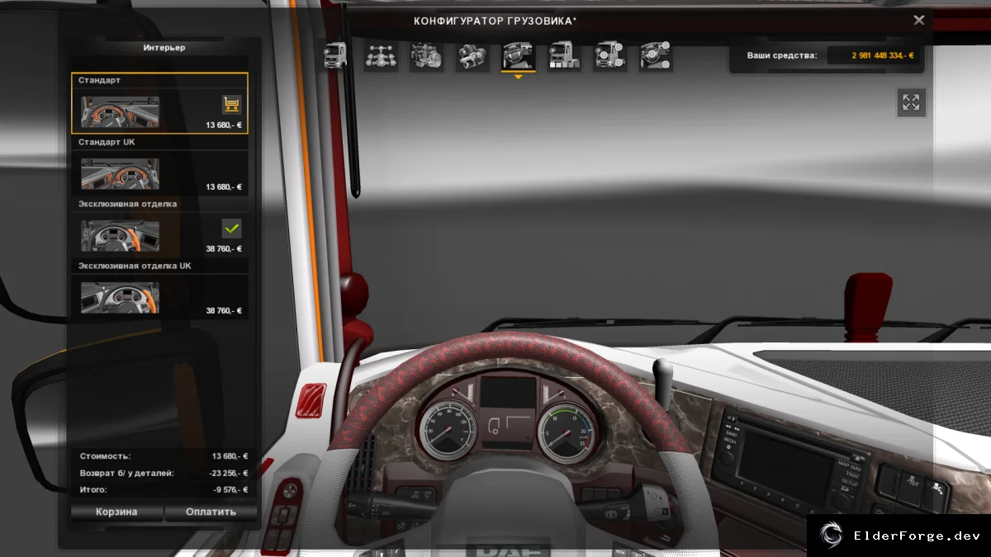This screenshot has width=991, height=557.
Task: Close the truck configurator window
Action: 919,21
